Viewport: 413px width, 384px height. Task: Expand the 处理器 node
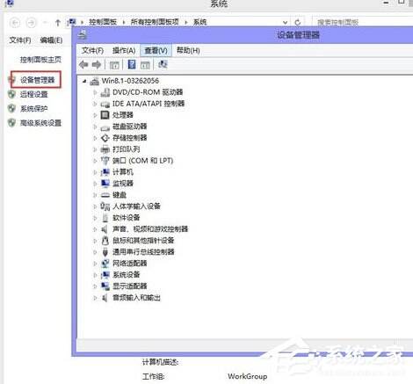pyautogui.click(x=95, y=115)
